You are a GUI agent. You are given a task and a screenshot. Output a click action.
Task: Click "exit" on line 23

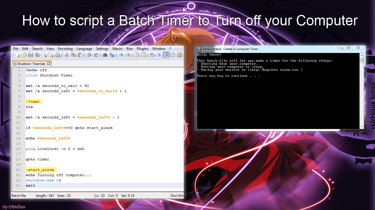tap(30, 185)
